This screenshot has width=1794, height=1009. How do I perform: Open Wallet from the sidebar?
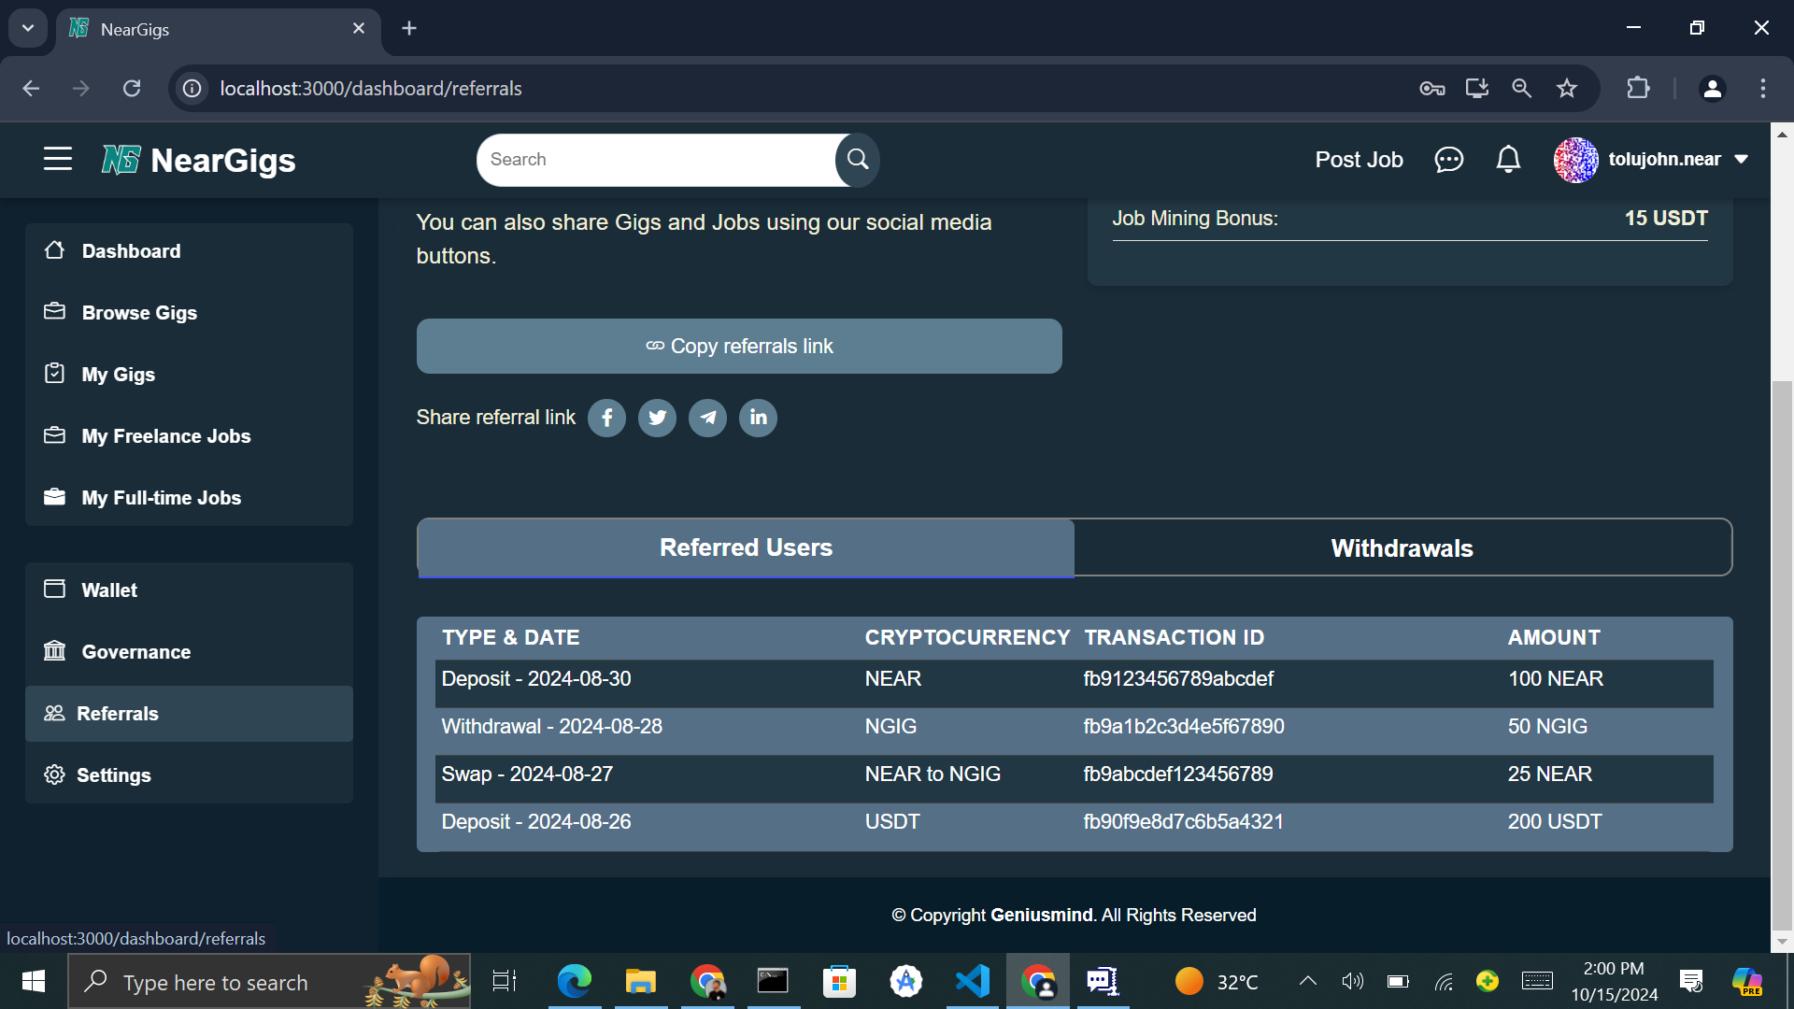[x=109, y=590]
